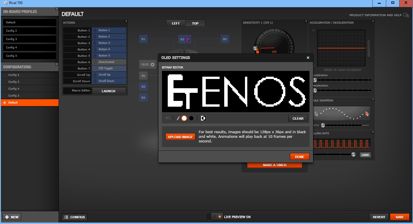This screenshot has height=224, width=413.
Task: Create a new configuration
Action: (12, 217)
